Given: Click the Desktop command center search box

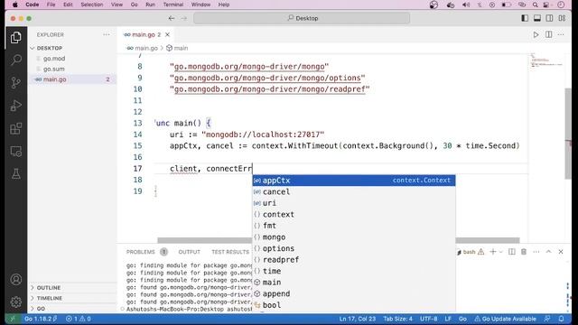Looking at the screenshot, I should (302, 18).
